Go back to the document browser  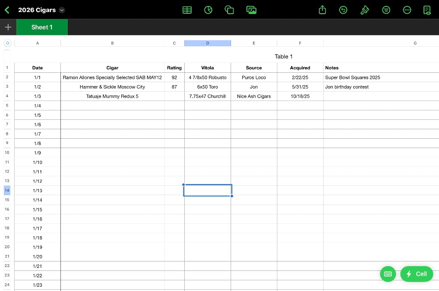point(7,10)
